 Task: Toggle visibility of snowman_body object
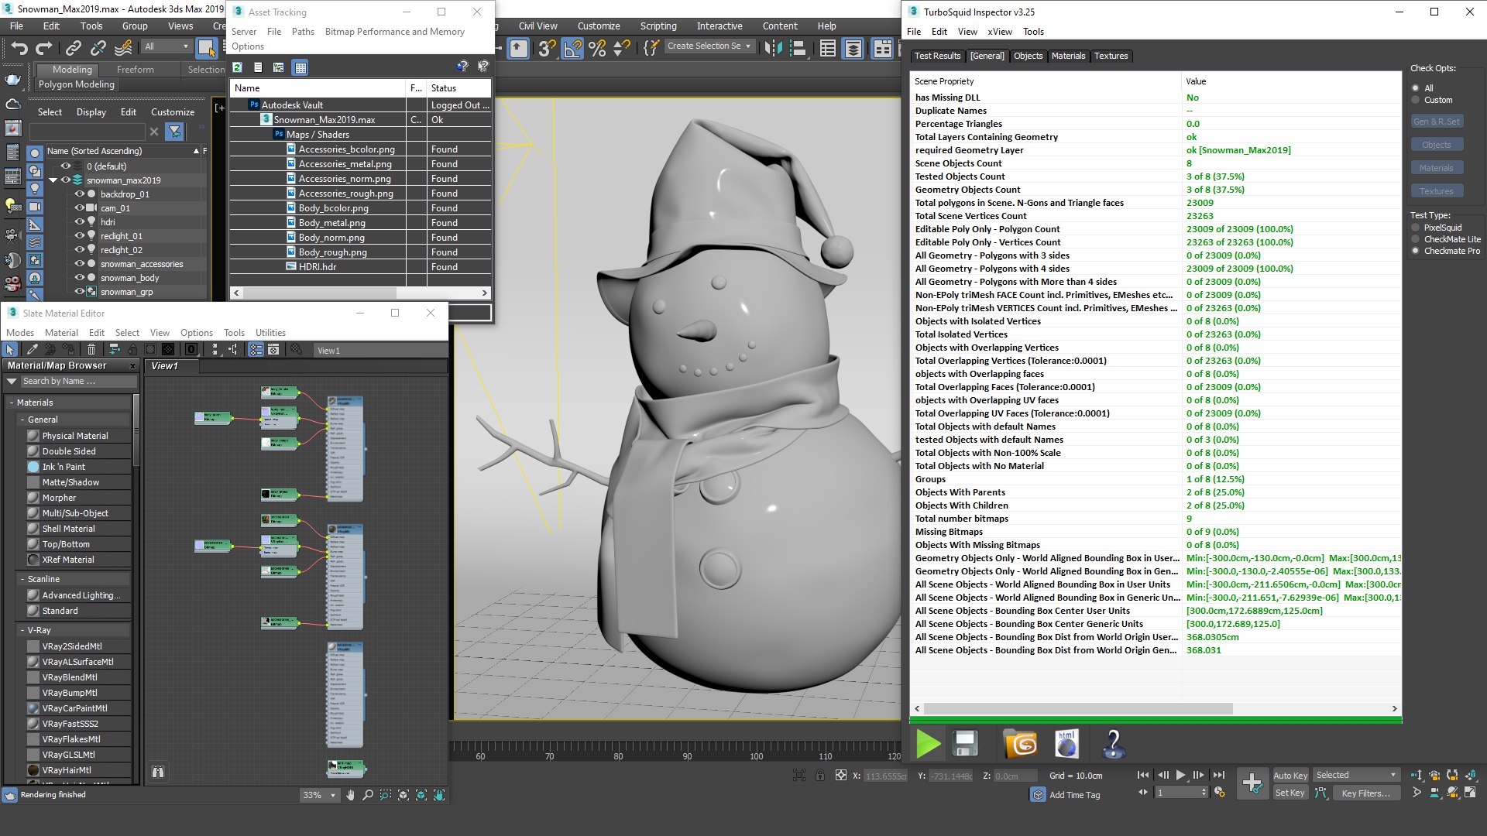[x=79, y=278]
